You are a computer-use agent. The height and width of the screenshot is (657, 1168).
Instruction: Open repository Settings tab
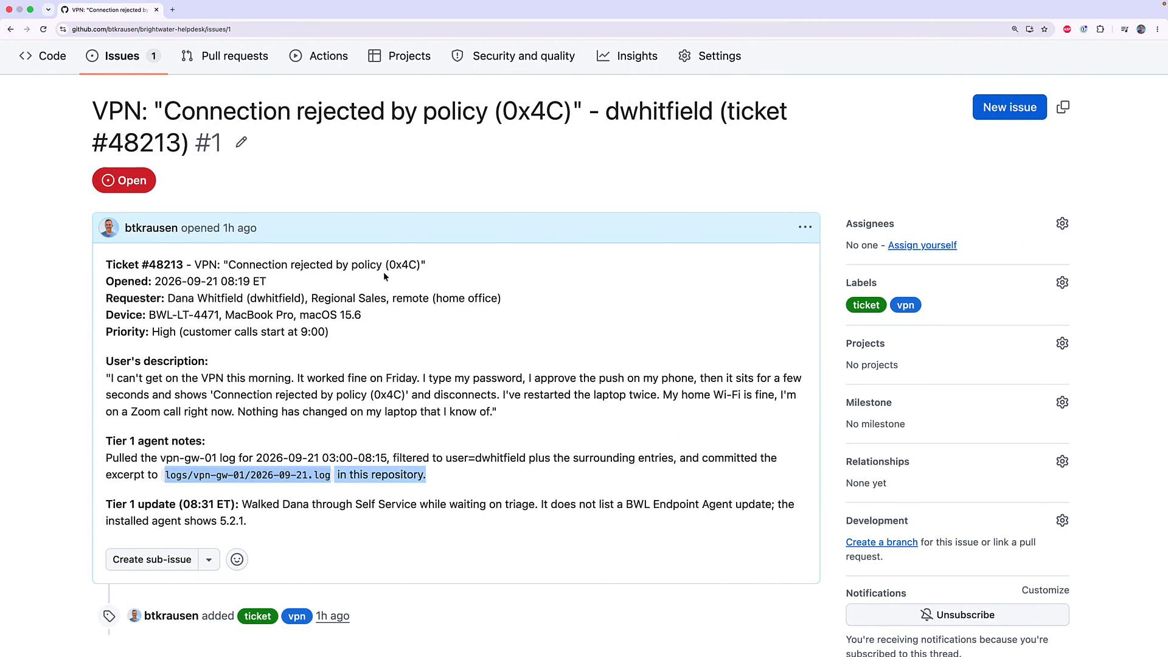[x=710, y=56]
